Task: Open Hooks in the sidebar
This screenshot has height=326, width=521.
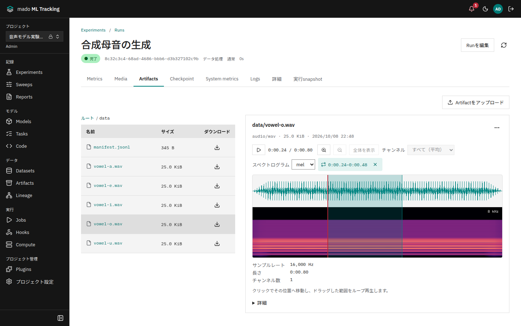Action: click(35, 232)
